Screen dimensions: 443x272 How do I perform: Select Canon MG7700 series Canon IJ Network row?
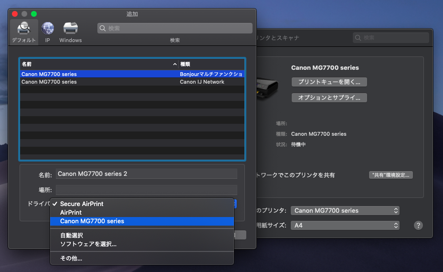pos(132,82)
